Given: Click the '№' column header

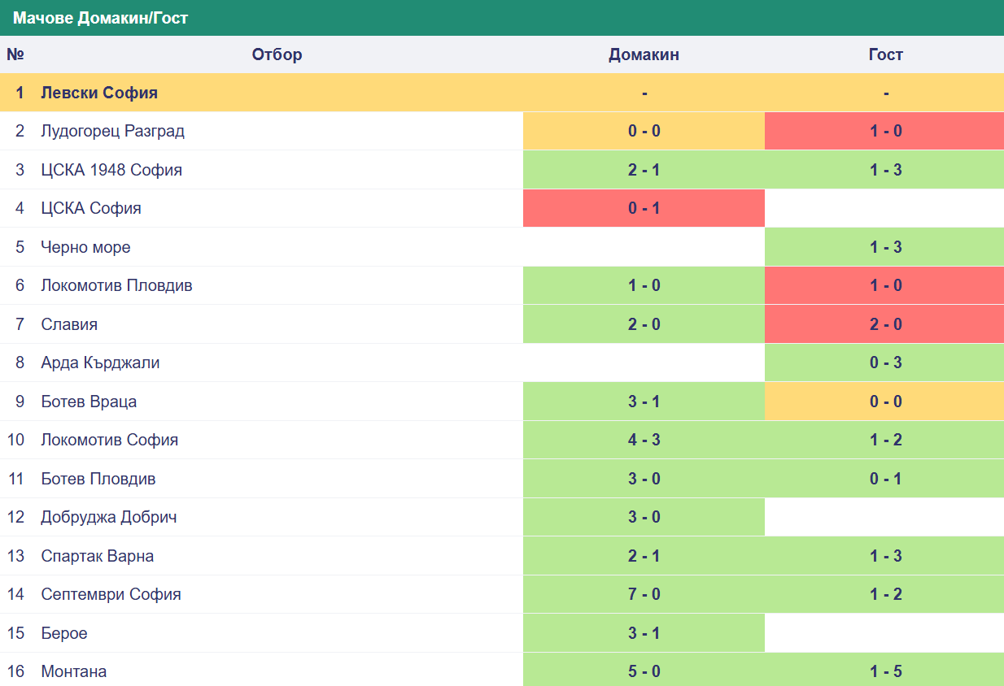Looking at the screenshot, I should [15, 54].
